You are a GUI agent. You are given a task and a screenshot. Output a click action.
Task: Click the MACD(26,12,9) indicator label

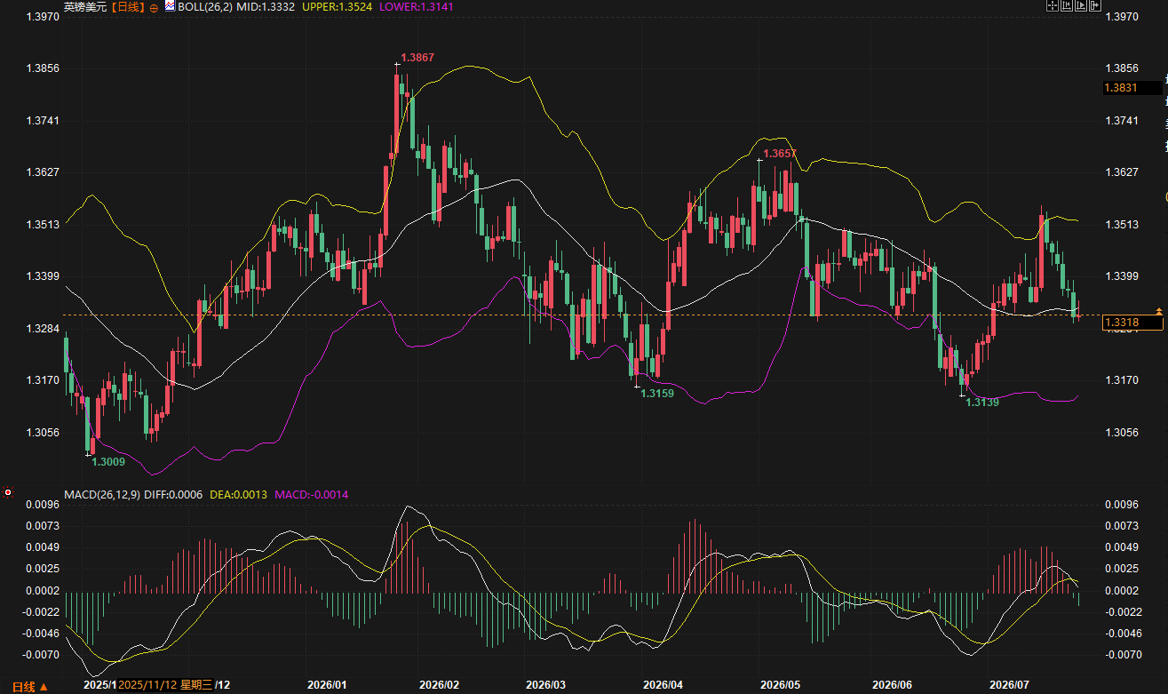[x=101, y=494]
